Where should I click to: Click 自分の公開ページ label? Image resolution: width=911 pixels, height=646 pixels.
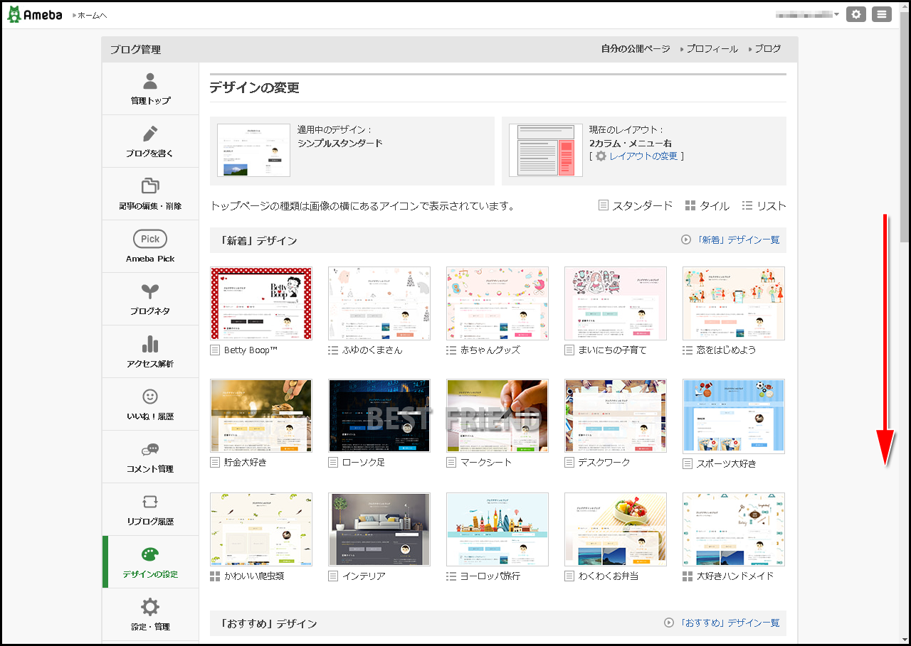[x=636, y=49]
